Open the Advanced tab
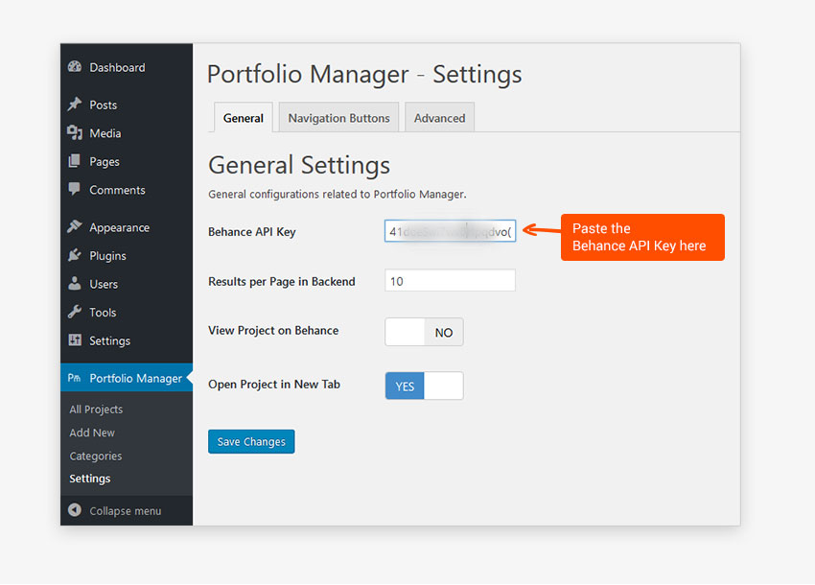The width and height of the screenshot is (815, 585). 439,118
